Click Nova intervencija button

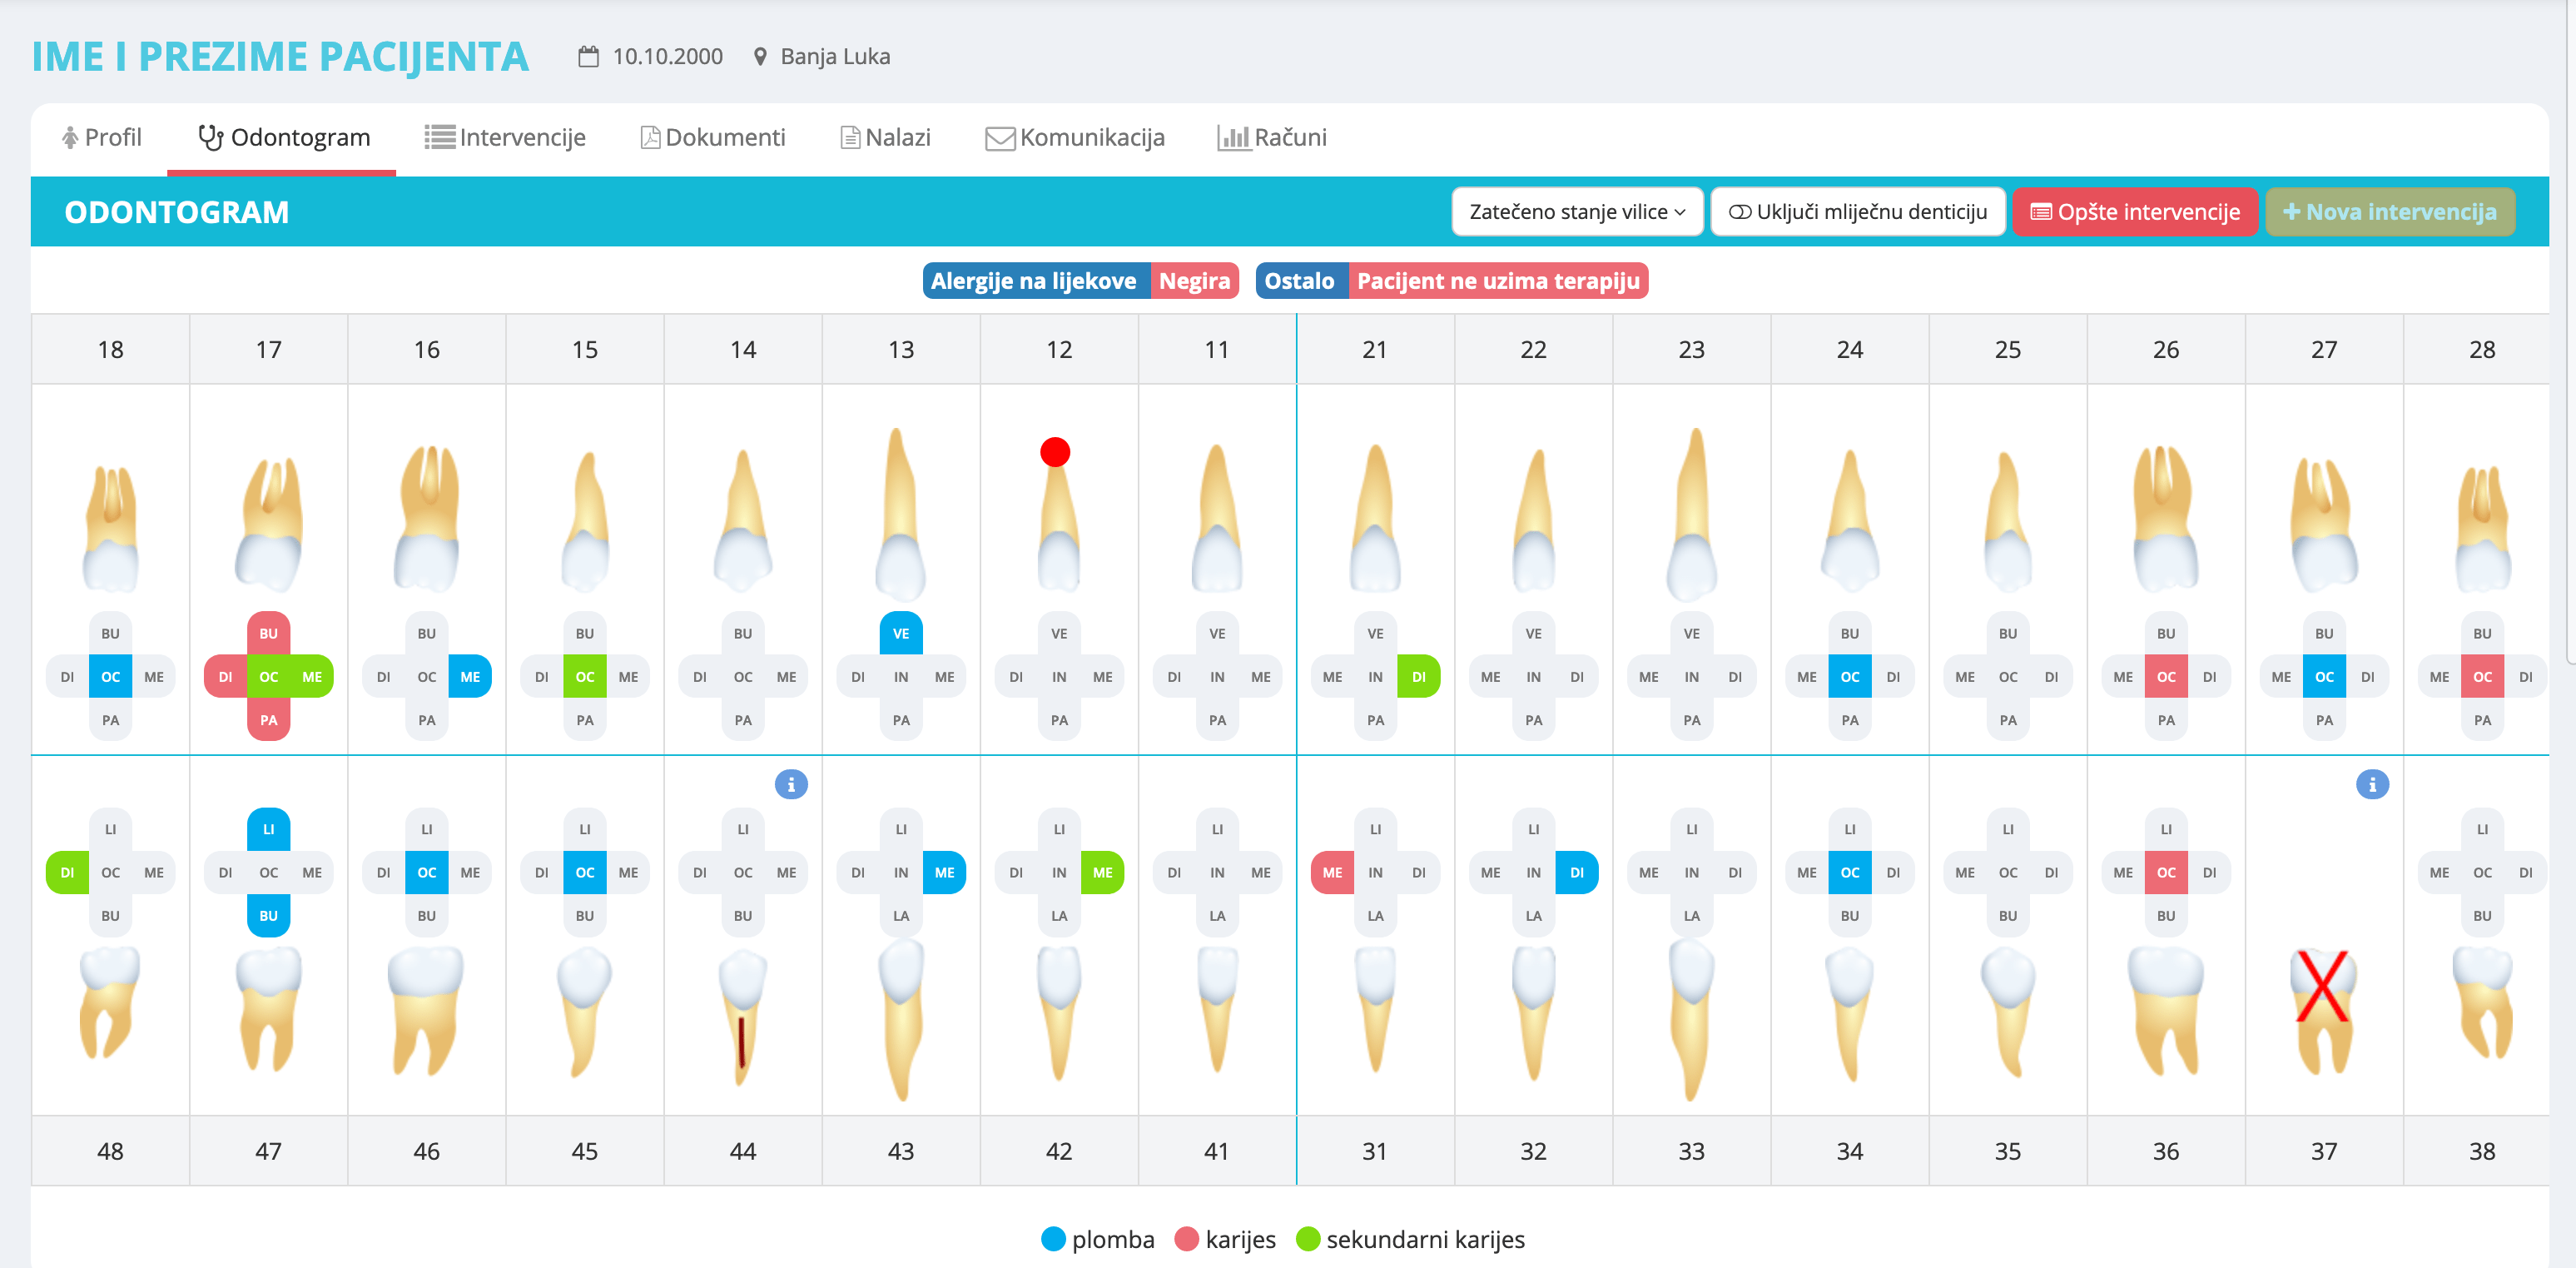coord(2389,212)
